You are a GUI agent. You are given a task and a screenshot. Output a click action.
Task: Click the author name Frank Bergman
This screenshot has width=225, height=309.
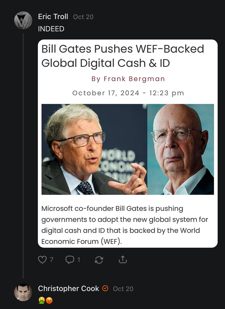(134, 79)
